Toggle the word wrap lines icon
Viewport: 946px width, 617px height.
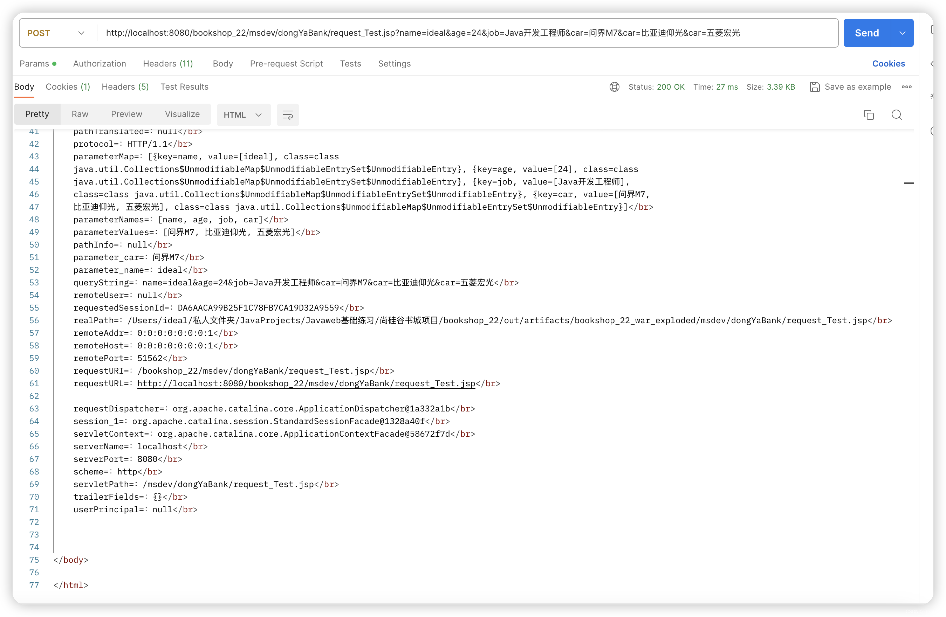(x=288, y=115)
